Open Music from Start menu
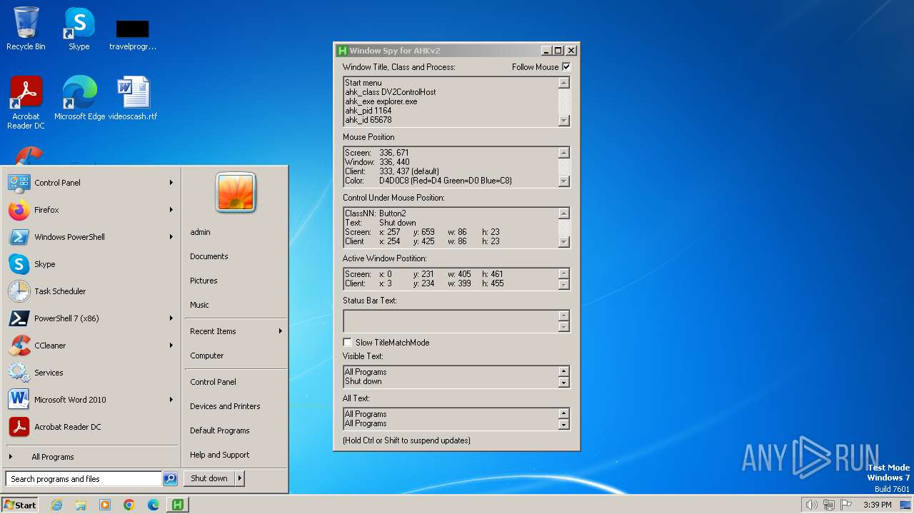This screenshot has width=914, height=514. tap(199, 305)
